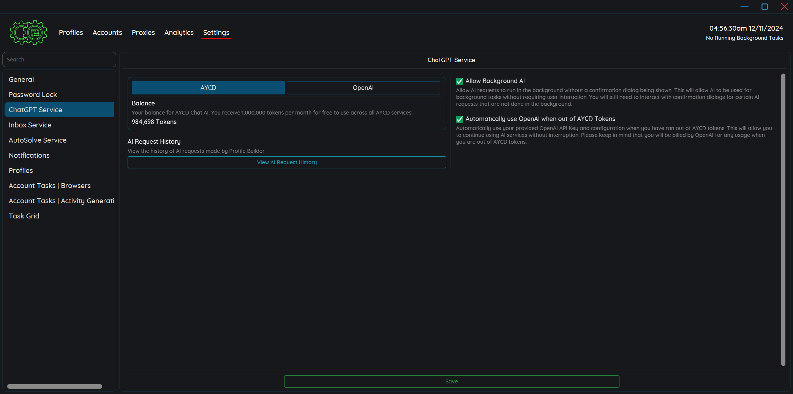Viewport: 793px width, 394px height.
Task: Navigate to Analytics
Action: [x=179, y=33]
